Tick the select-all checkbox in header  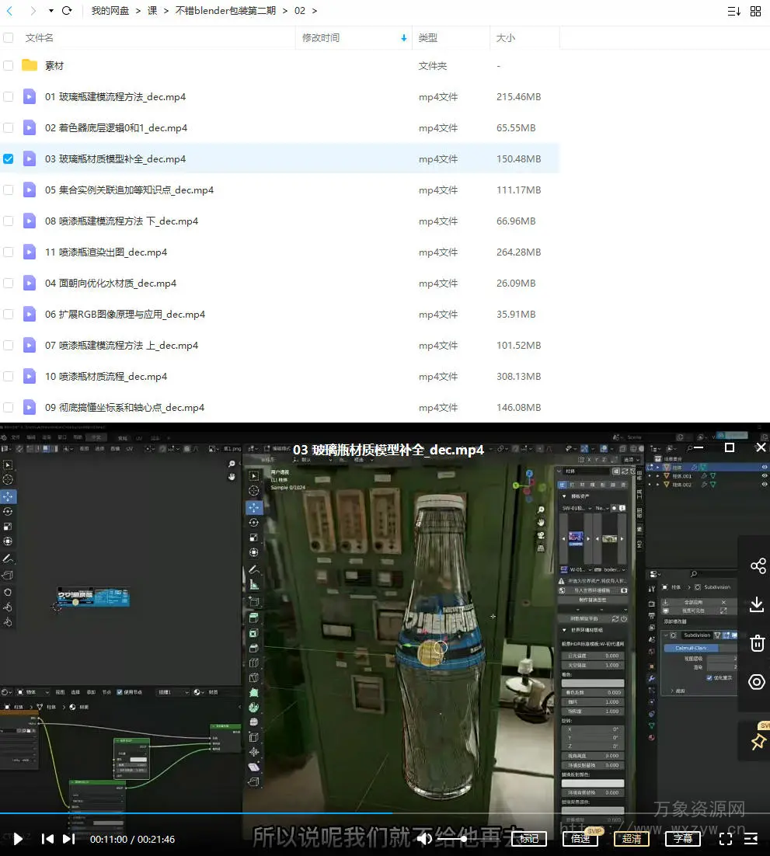(9, 37)
